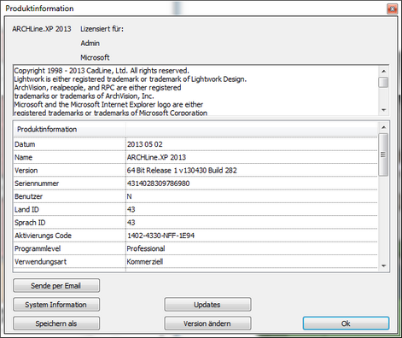Screen dimensions: 402x338
Task: Select the Verwendungsart row label
Action: [40, 262]
